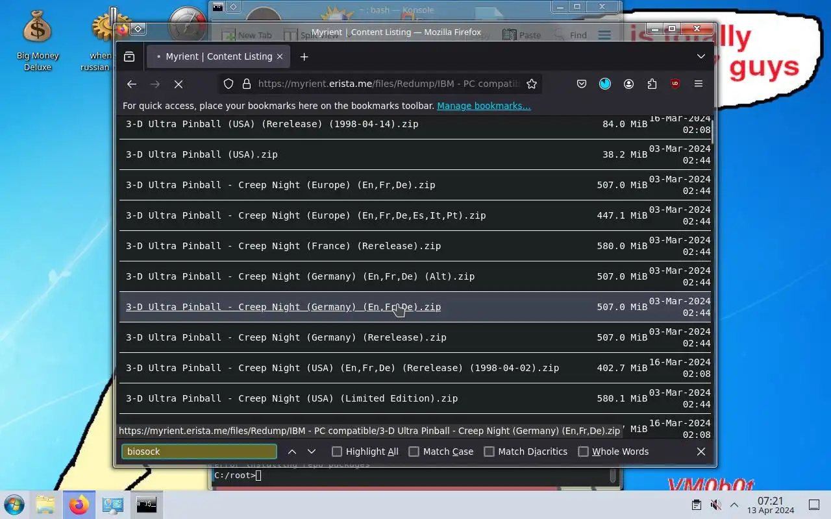Viewport: 831px width, 519px height.
Task: Click Find button in Konsole toolbar
Action: pyautogui.click(x=570, y=35)
